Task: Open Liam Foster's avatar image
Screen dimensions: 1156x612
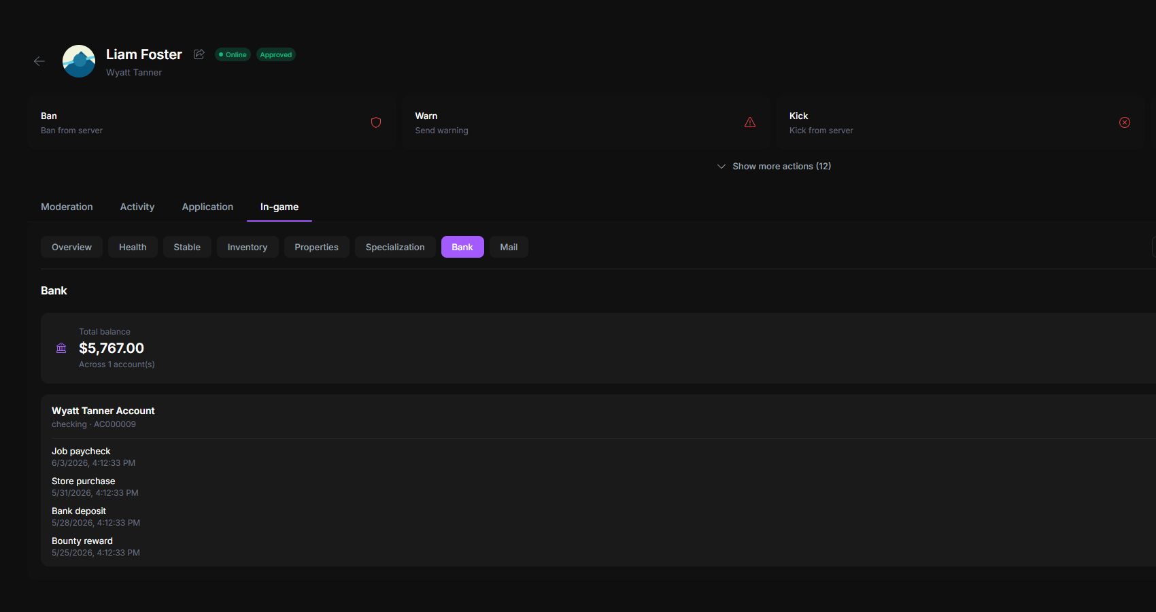Action: (79, 61)
